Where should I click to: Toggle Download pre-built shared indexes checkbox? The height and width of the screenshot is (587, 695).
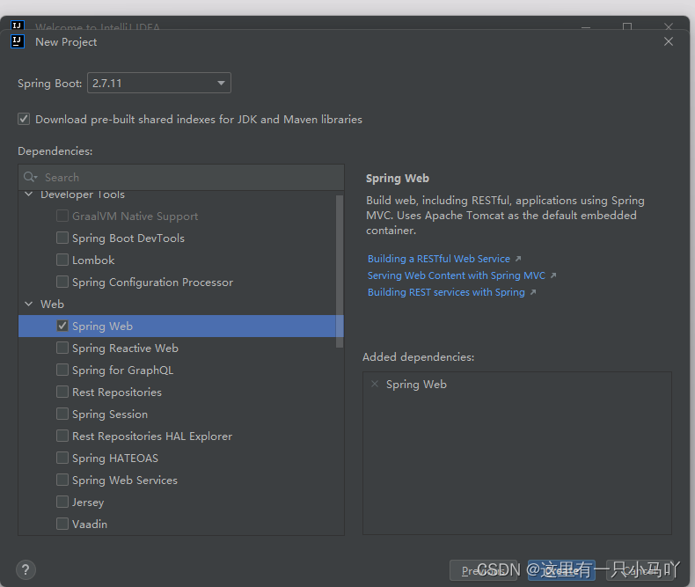point(24,120)
